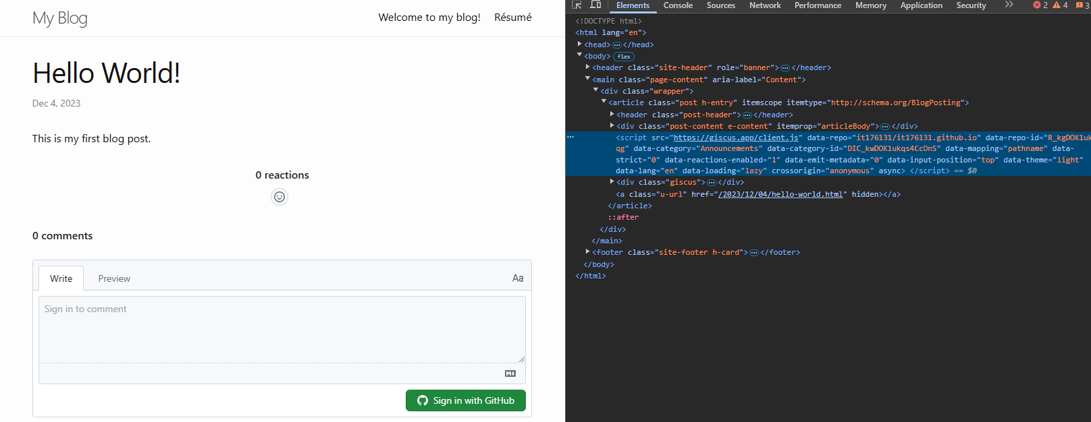Open the Welcome to my blog! link

pyautogui.click(x=429, y=18)
